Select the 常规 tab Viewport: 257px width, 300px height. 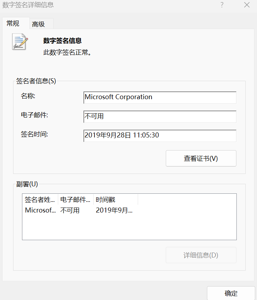pyautogui.click(x=13, y=24)
